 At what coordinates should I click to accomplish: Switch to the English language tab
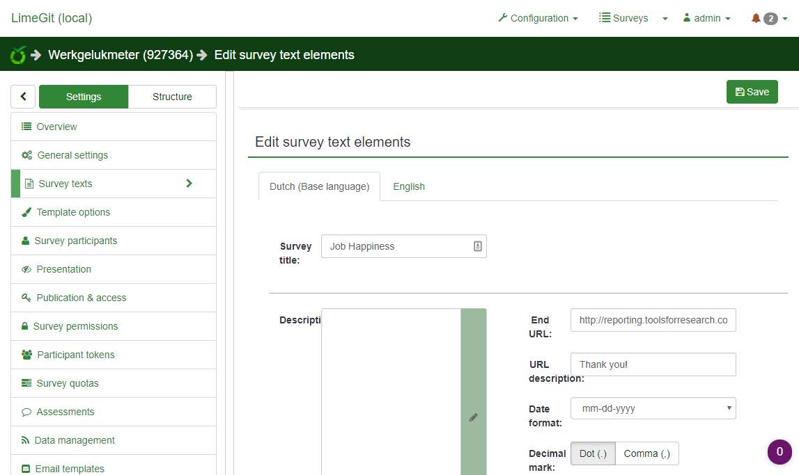click(x=409, y=186)
